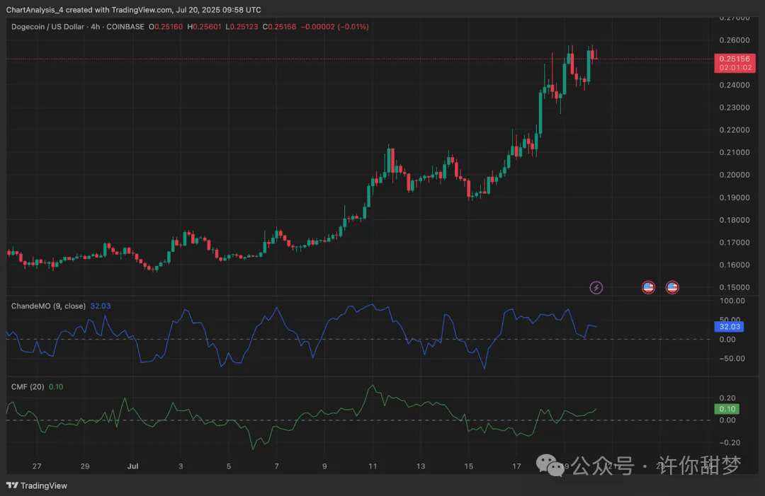Viewport: 765px width, 496px height.
Task: Click the purple lightning bolt event icon
Action: point(596,287)
